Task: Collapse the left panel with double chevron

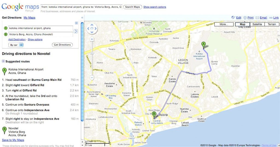Action: [82, 18]
